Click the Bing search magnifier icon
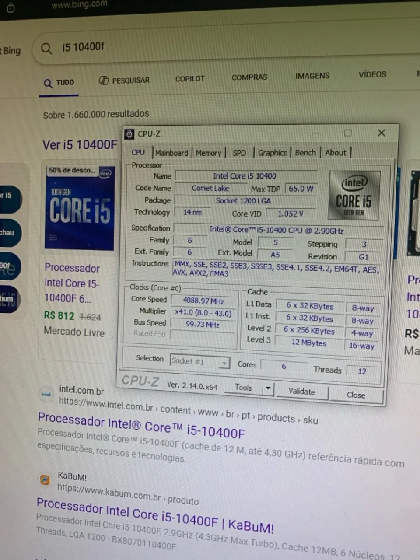Screen dimensions: 420x560 click(46, 48)
